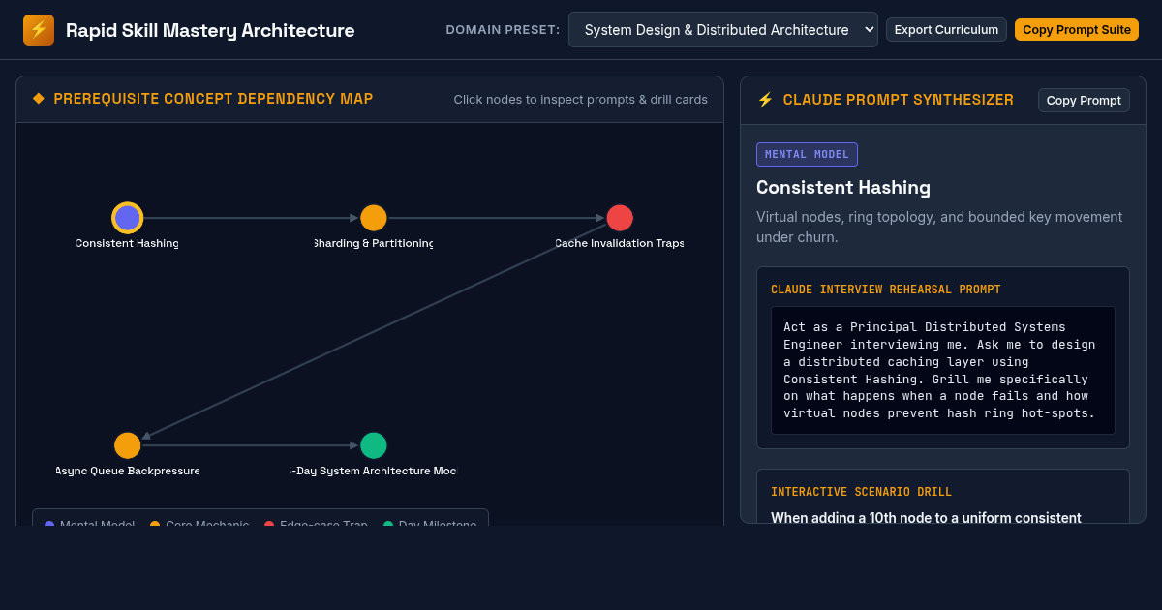Click the Copy Prompt Suite button

pos(1077,30)
